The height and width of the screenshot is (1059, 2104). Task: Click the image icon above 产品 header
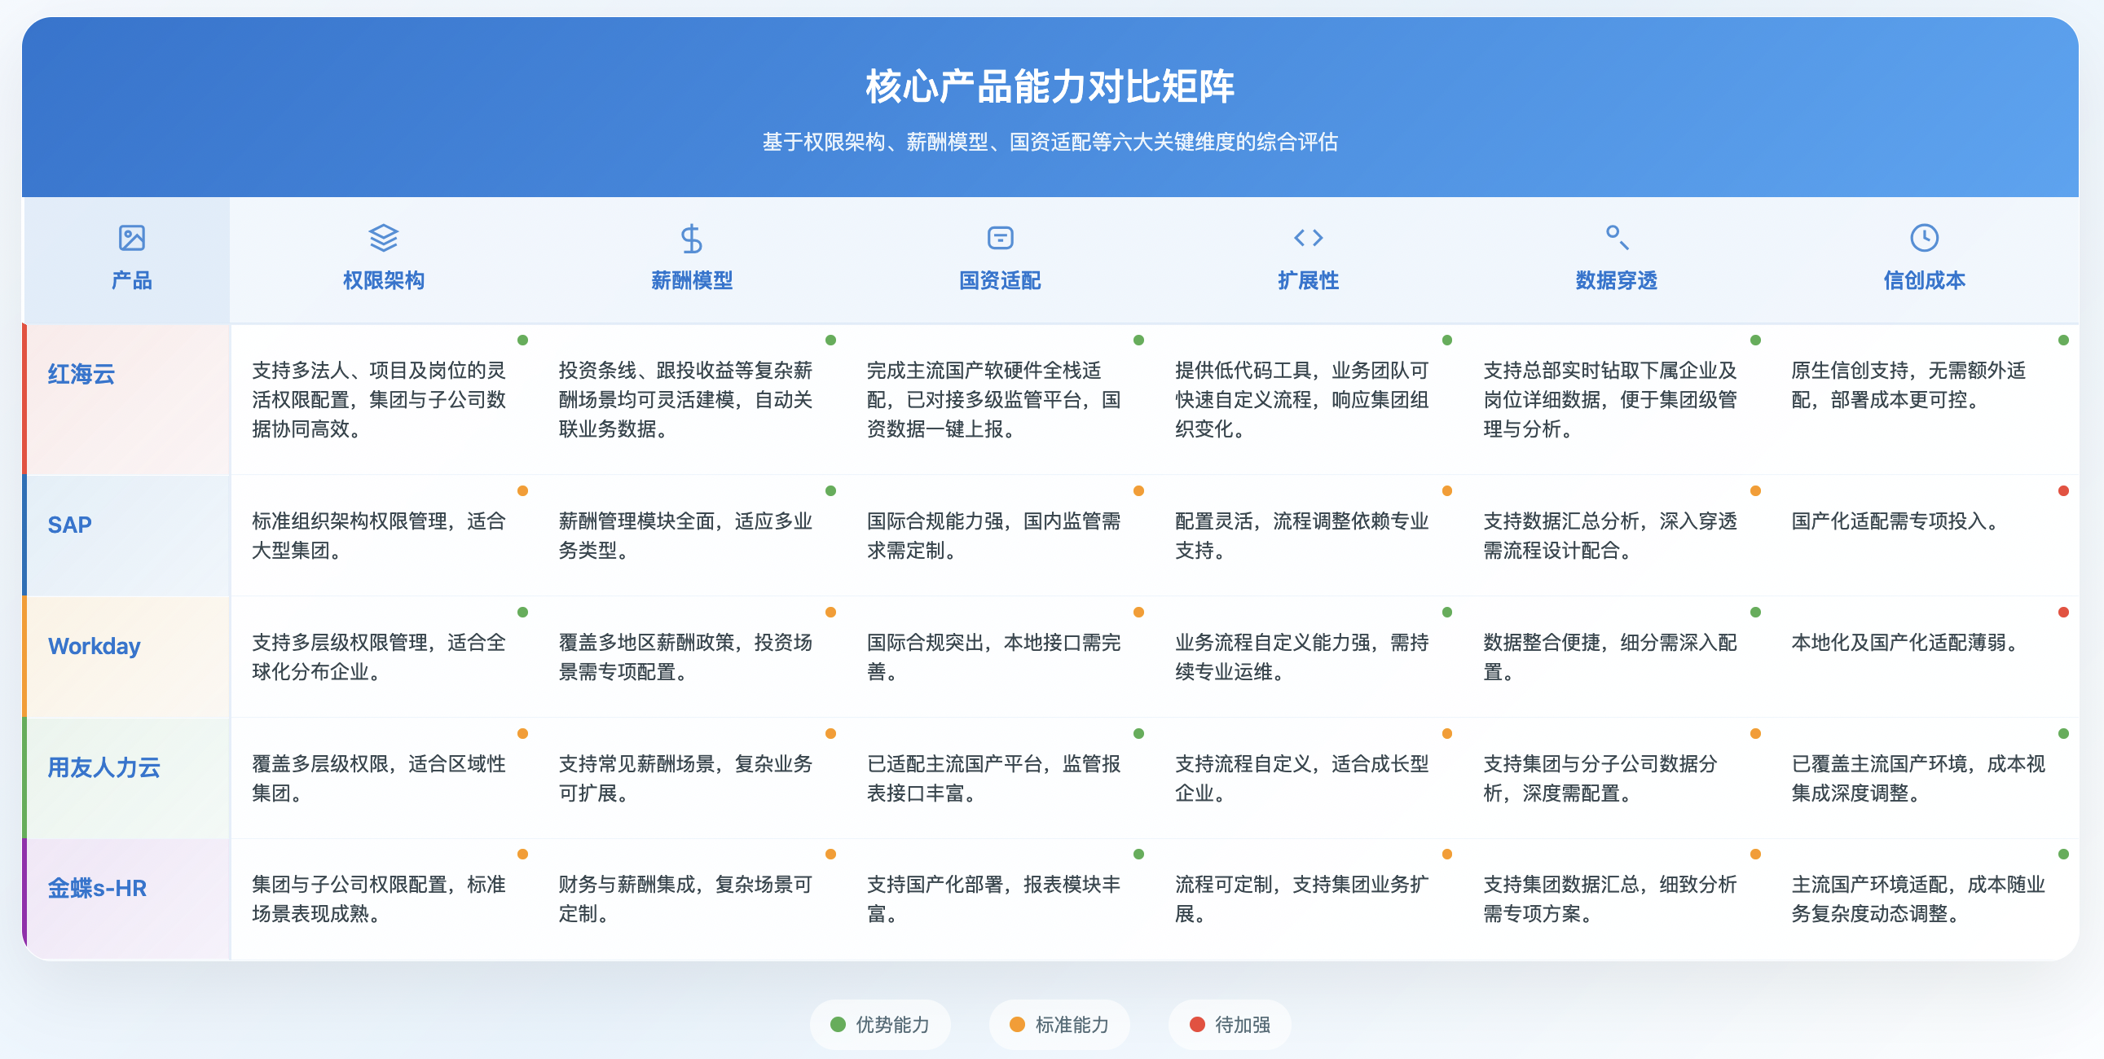(x=131, y=238)
